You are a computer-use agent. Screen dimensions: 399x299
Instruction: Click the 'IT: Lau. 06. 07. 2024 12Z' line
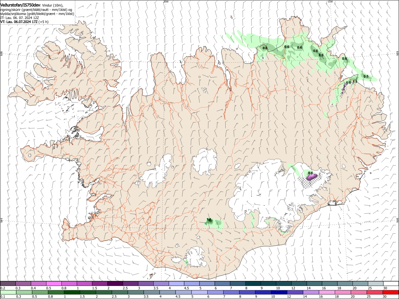20,18
